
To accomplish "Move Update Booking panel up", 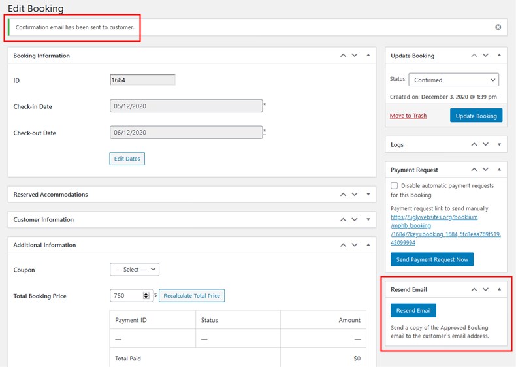I will (x=474, y=56).
